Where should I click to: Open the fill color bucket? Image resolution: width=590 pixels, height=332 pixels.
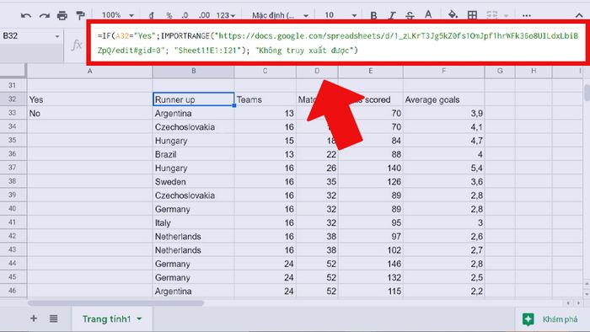click(453, 15)
